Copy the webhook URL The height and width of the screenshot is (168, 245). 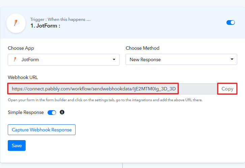(x=227, y=89)
